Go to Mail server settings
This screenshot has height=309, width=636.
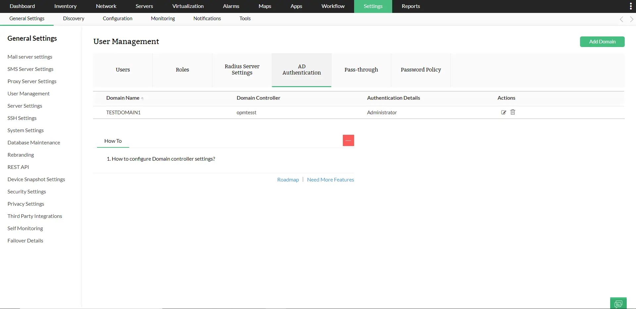[x=30, y=57]
